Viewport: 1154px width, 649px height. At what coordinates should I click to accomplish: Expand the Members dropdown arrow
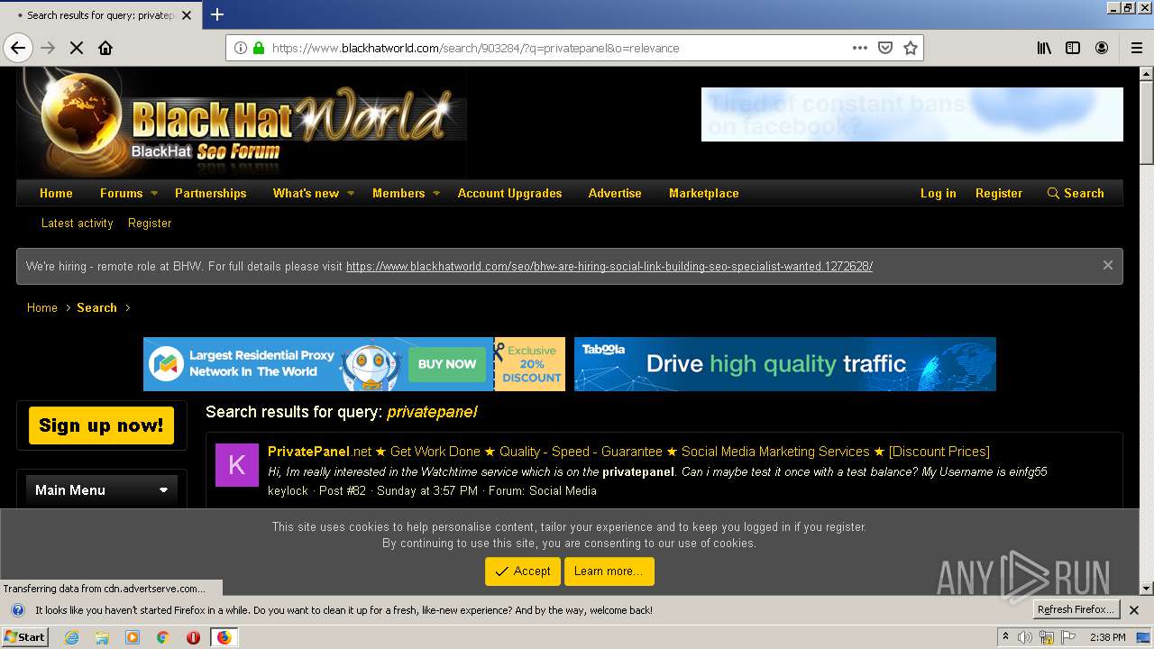click(436, 193)
